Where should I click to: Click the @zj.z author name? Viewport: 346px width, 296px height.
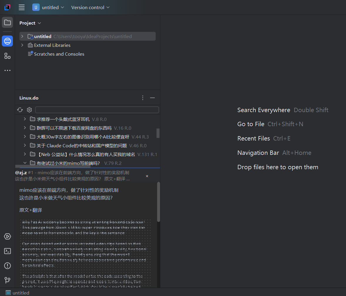(21, 173)
